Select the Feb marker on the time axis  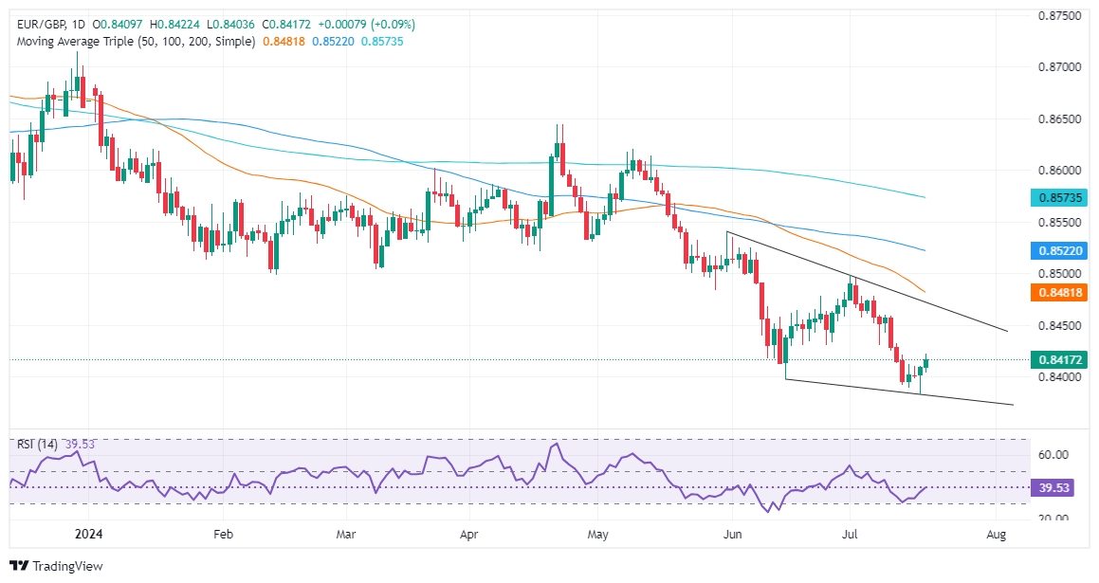pos(222,535)
